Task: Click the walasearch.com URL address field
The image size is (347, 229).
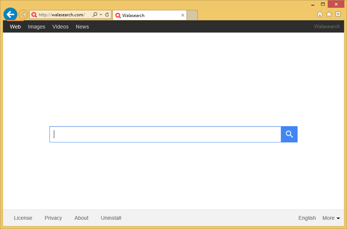Action: point(63,15)
